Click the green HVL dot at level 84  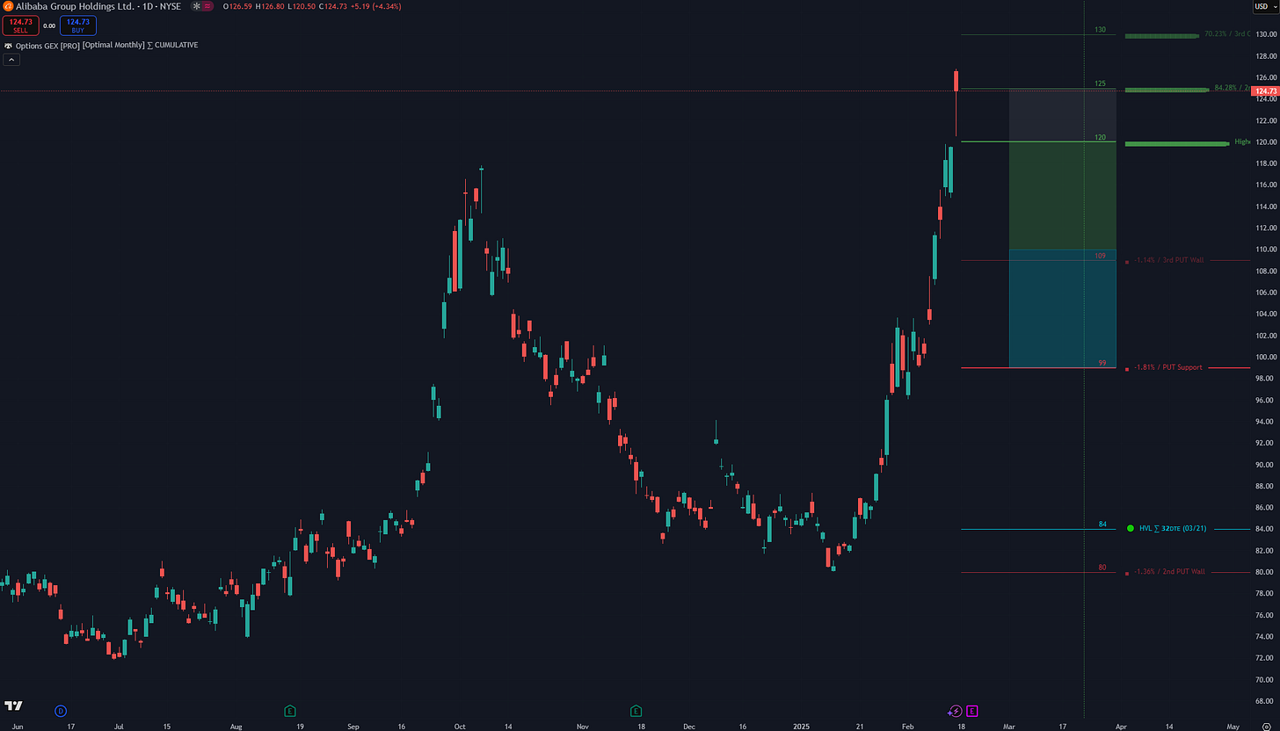click(x=1130, y=528)
